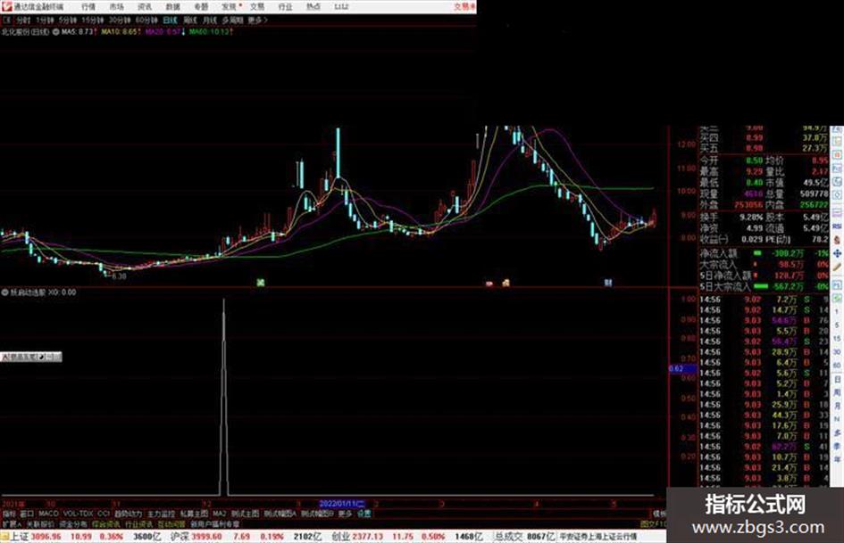This screenshot has height=543, width=844.
Task: Switch chart to 5分钟 period
Action: [x=67, y=20]
